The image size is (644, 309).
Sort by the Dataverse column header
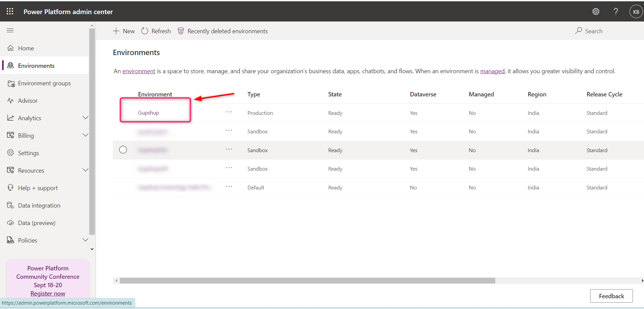click(x=423, y=94)
